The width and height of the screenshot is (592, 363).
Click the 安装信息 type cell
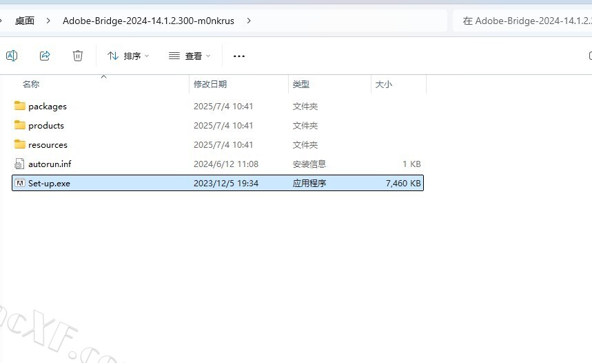click(x=309, y=164)
